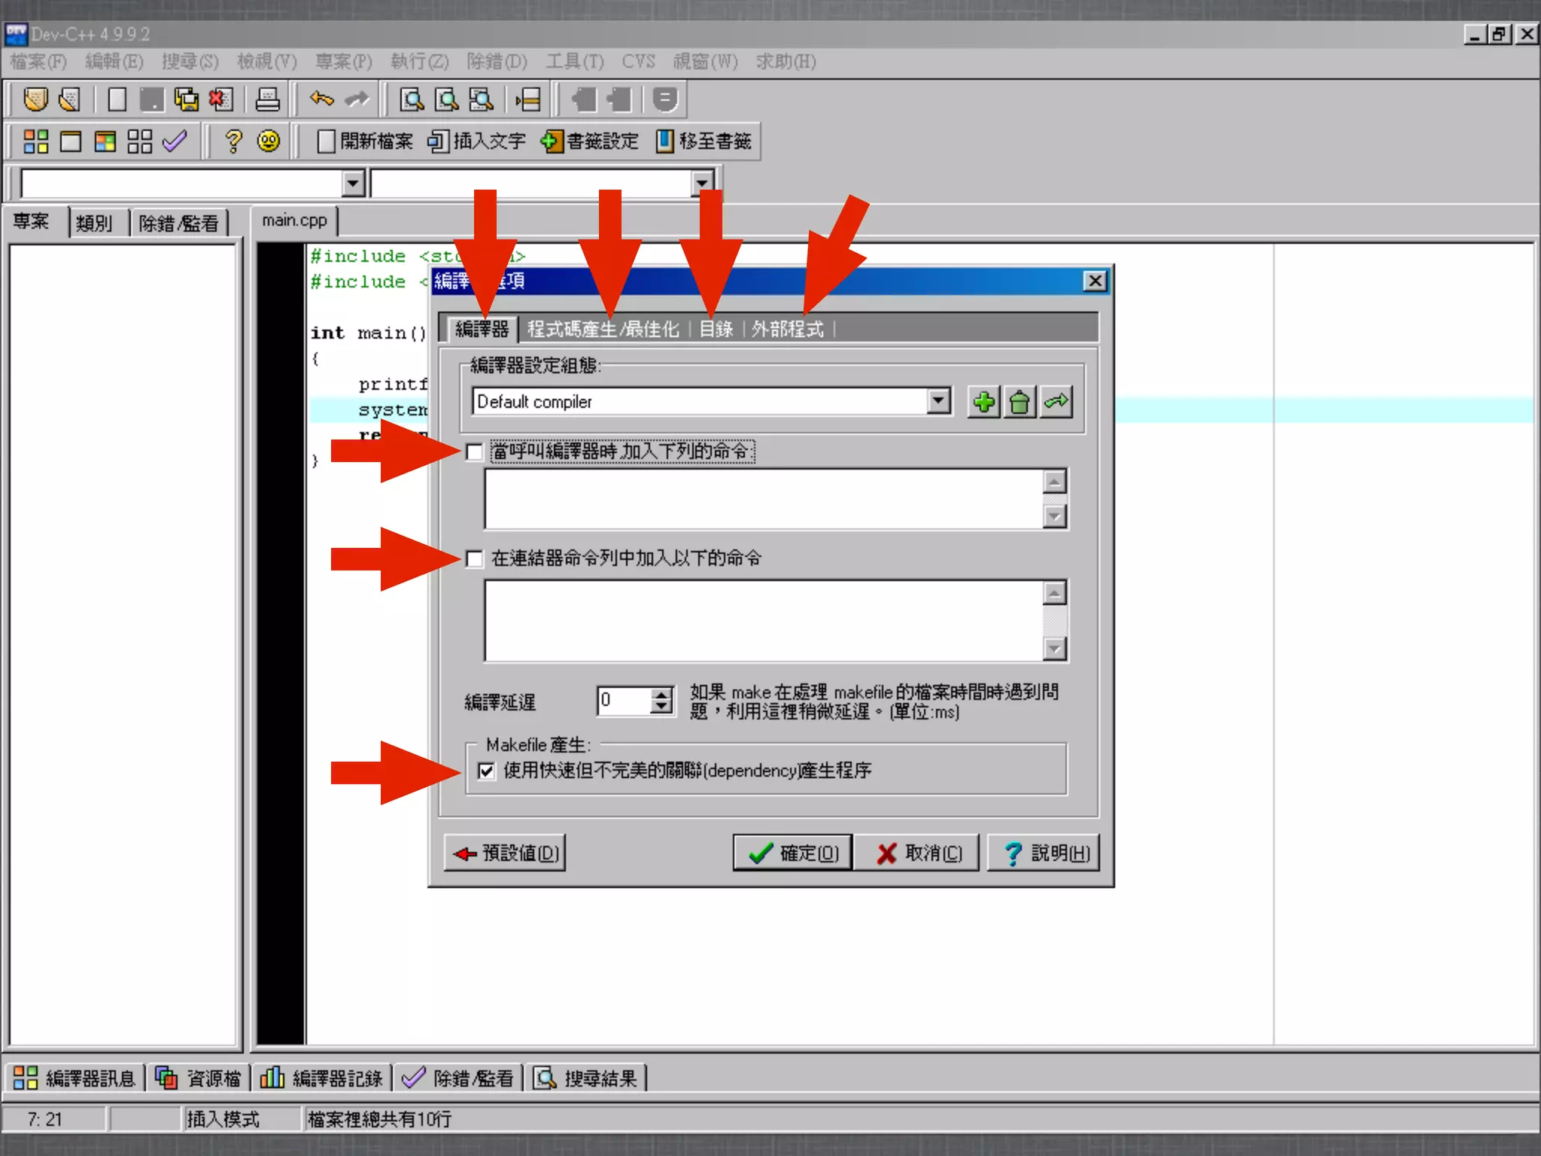Enable 在連結器命令列中加入以下的命令 checkbox
The image size is (1541, 1156).
tap(474, 558)
